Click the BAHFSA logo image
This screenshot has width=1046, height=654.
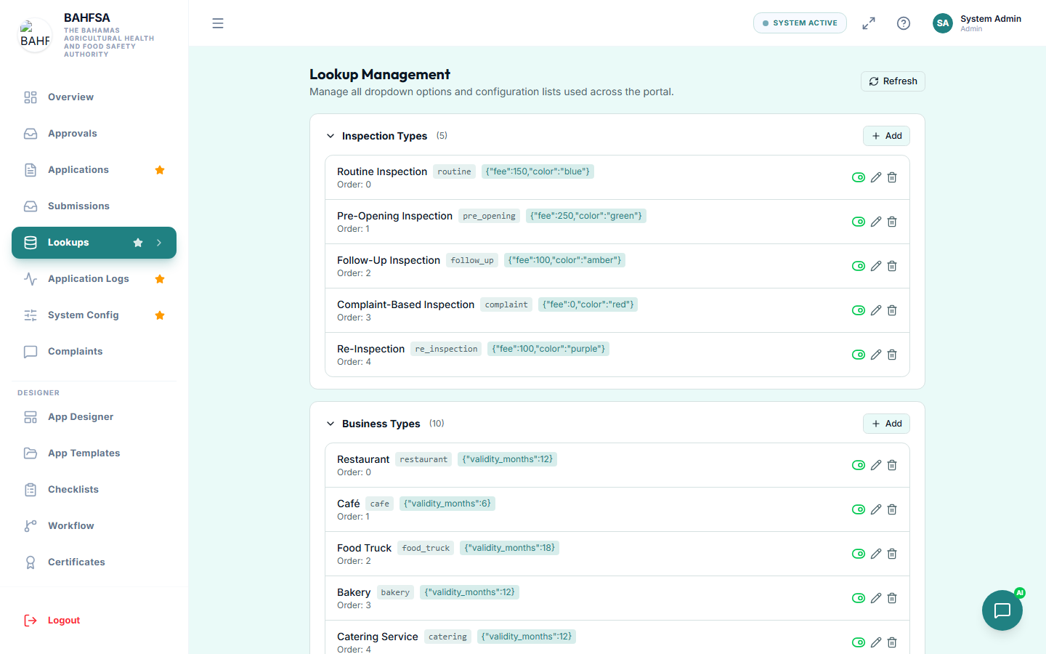coord(35,35)
